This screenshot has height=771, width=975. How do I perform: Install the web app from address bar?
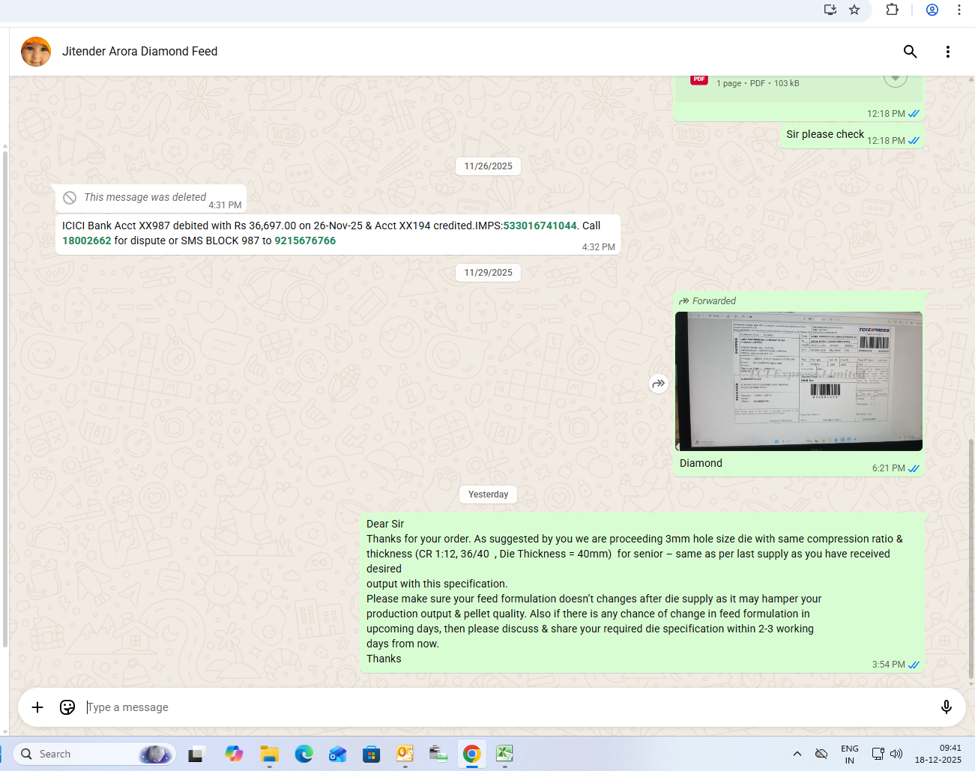pos(830,10)
